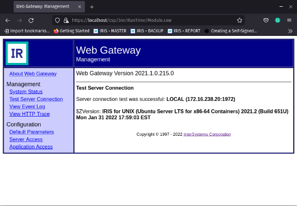Click the padlock site security icon

click(x=66, y=20)
